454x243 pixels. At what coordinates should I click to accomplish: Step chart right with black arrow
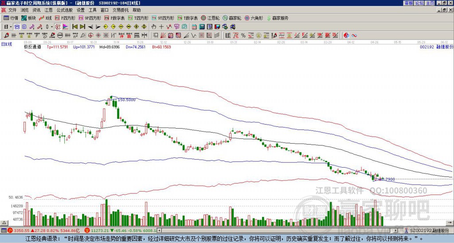coord(98,27)
